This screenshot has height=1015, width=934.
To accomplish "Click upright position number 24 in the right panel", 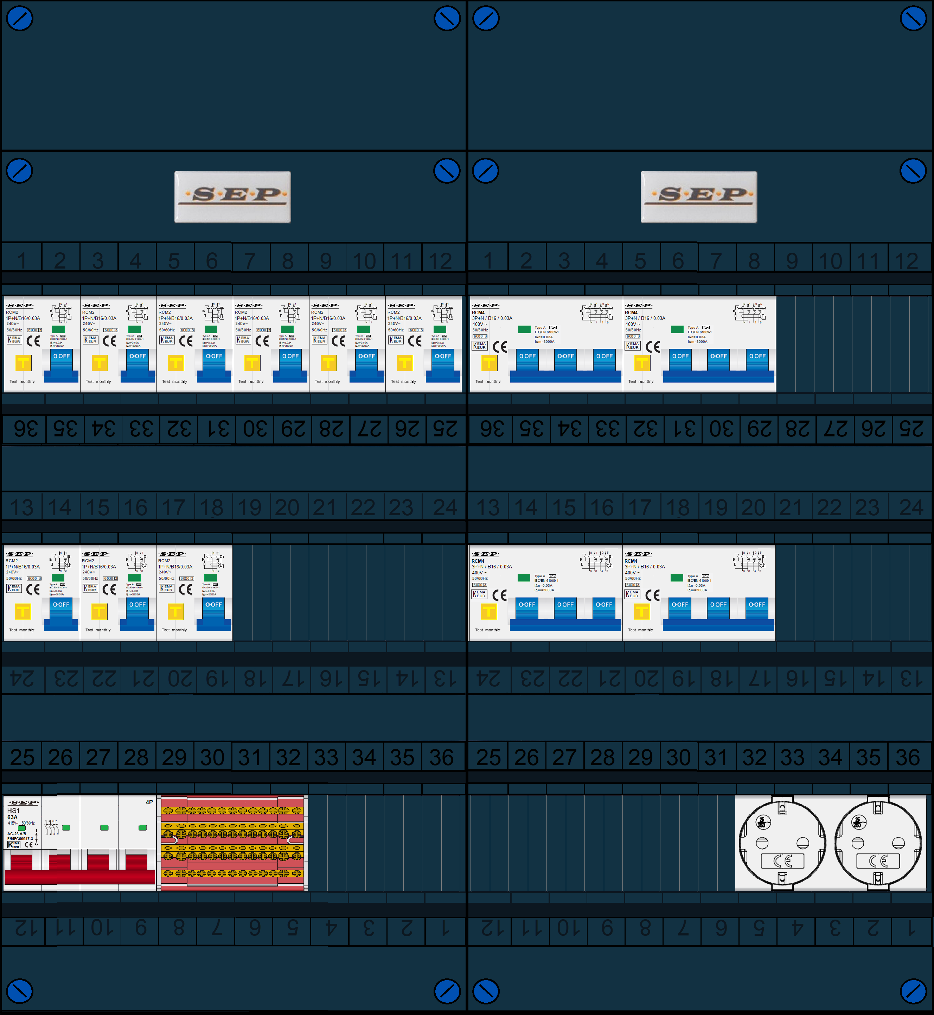I will 911,507.
